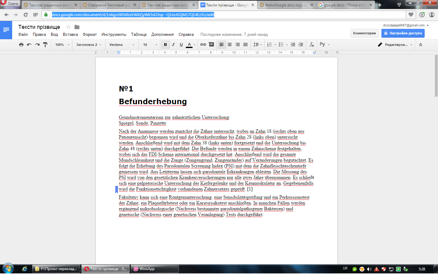Click the bookmark heart icon
The height and width of the screenshot is (274, 438).
[x=411, y=15]
